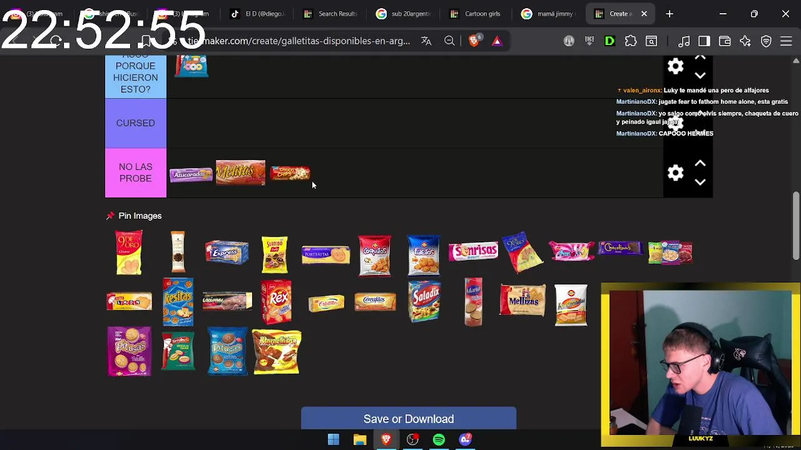
Task: Click the green D extension icon
Action: click(x=610, y=41)
